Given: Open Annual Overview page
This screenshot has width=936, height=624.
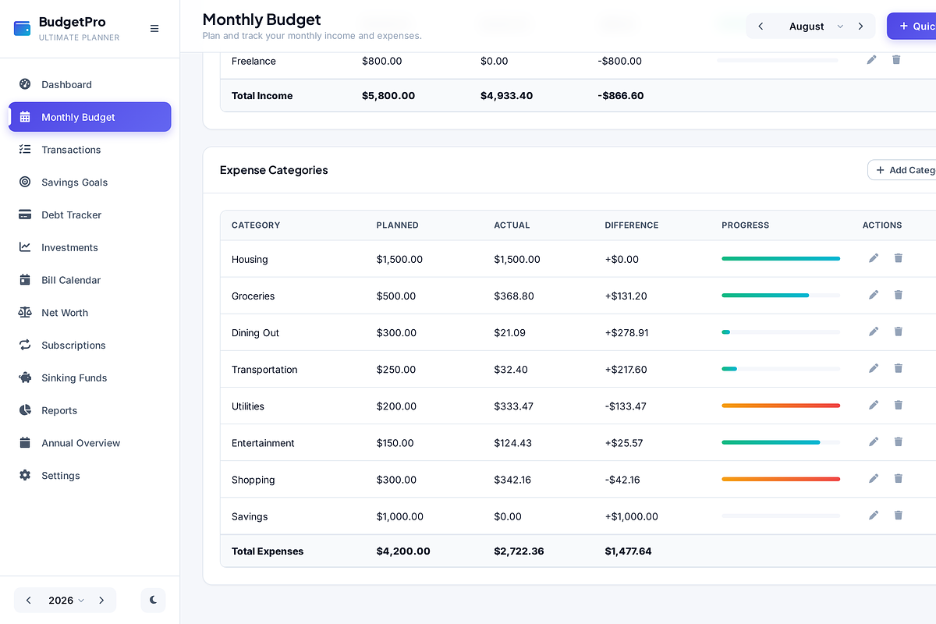Looking at the screenshot, I should pos(90,443).
